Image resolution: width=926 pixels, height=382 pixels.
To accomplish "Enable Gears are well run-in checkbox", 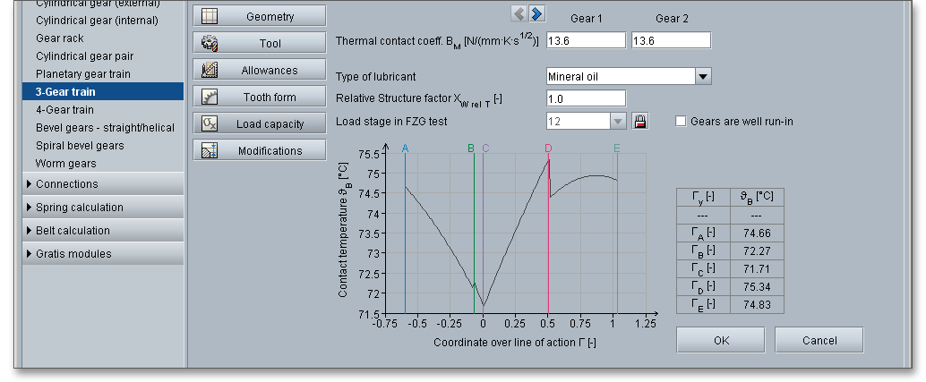I will (681, 122).
